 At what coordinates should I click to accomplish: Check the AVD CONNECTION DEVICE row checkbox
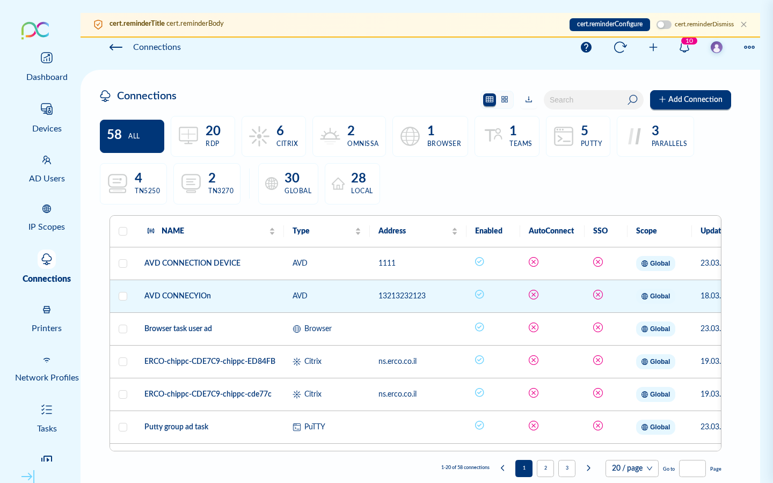(x=123, y=264)
